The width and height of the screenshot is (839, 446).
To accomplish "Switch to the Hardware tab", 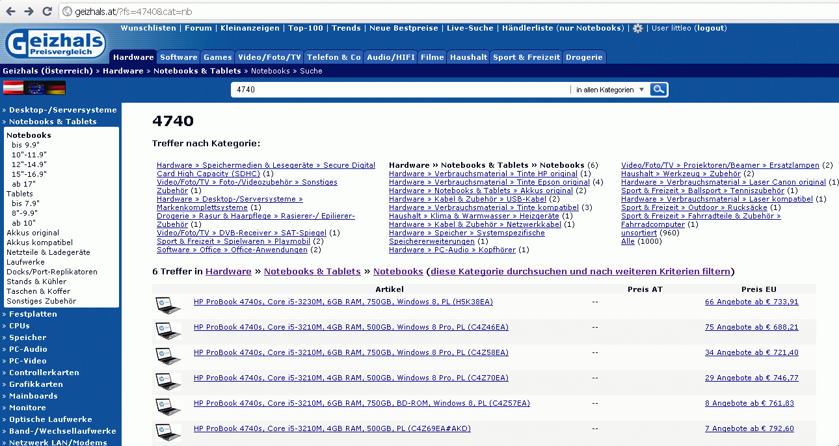I will [x=133, y=57].
